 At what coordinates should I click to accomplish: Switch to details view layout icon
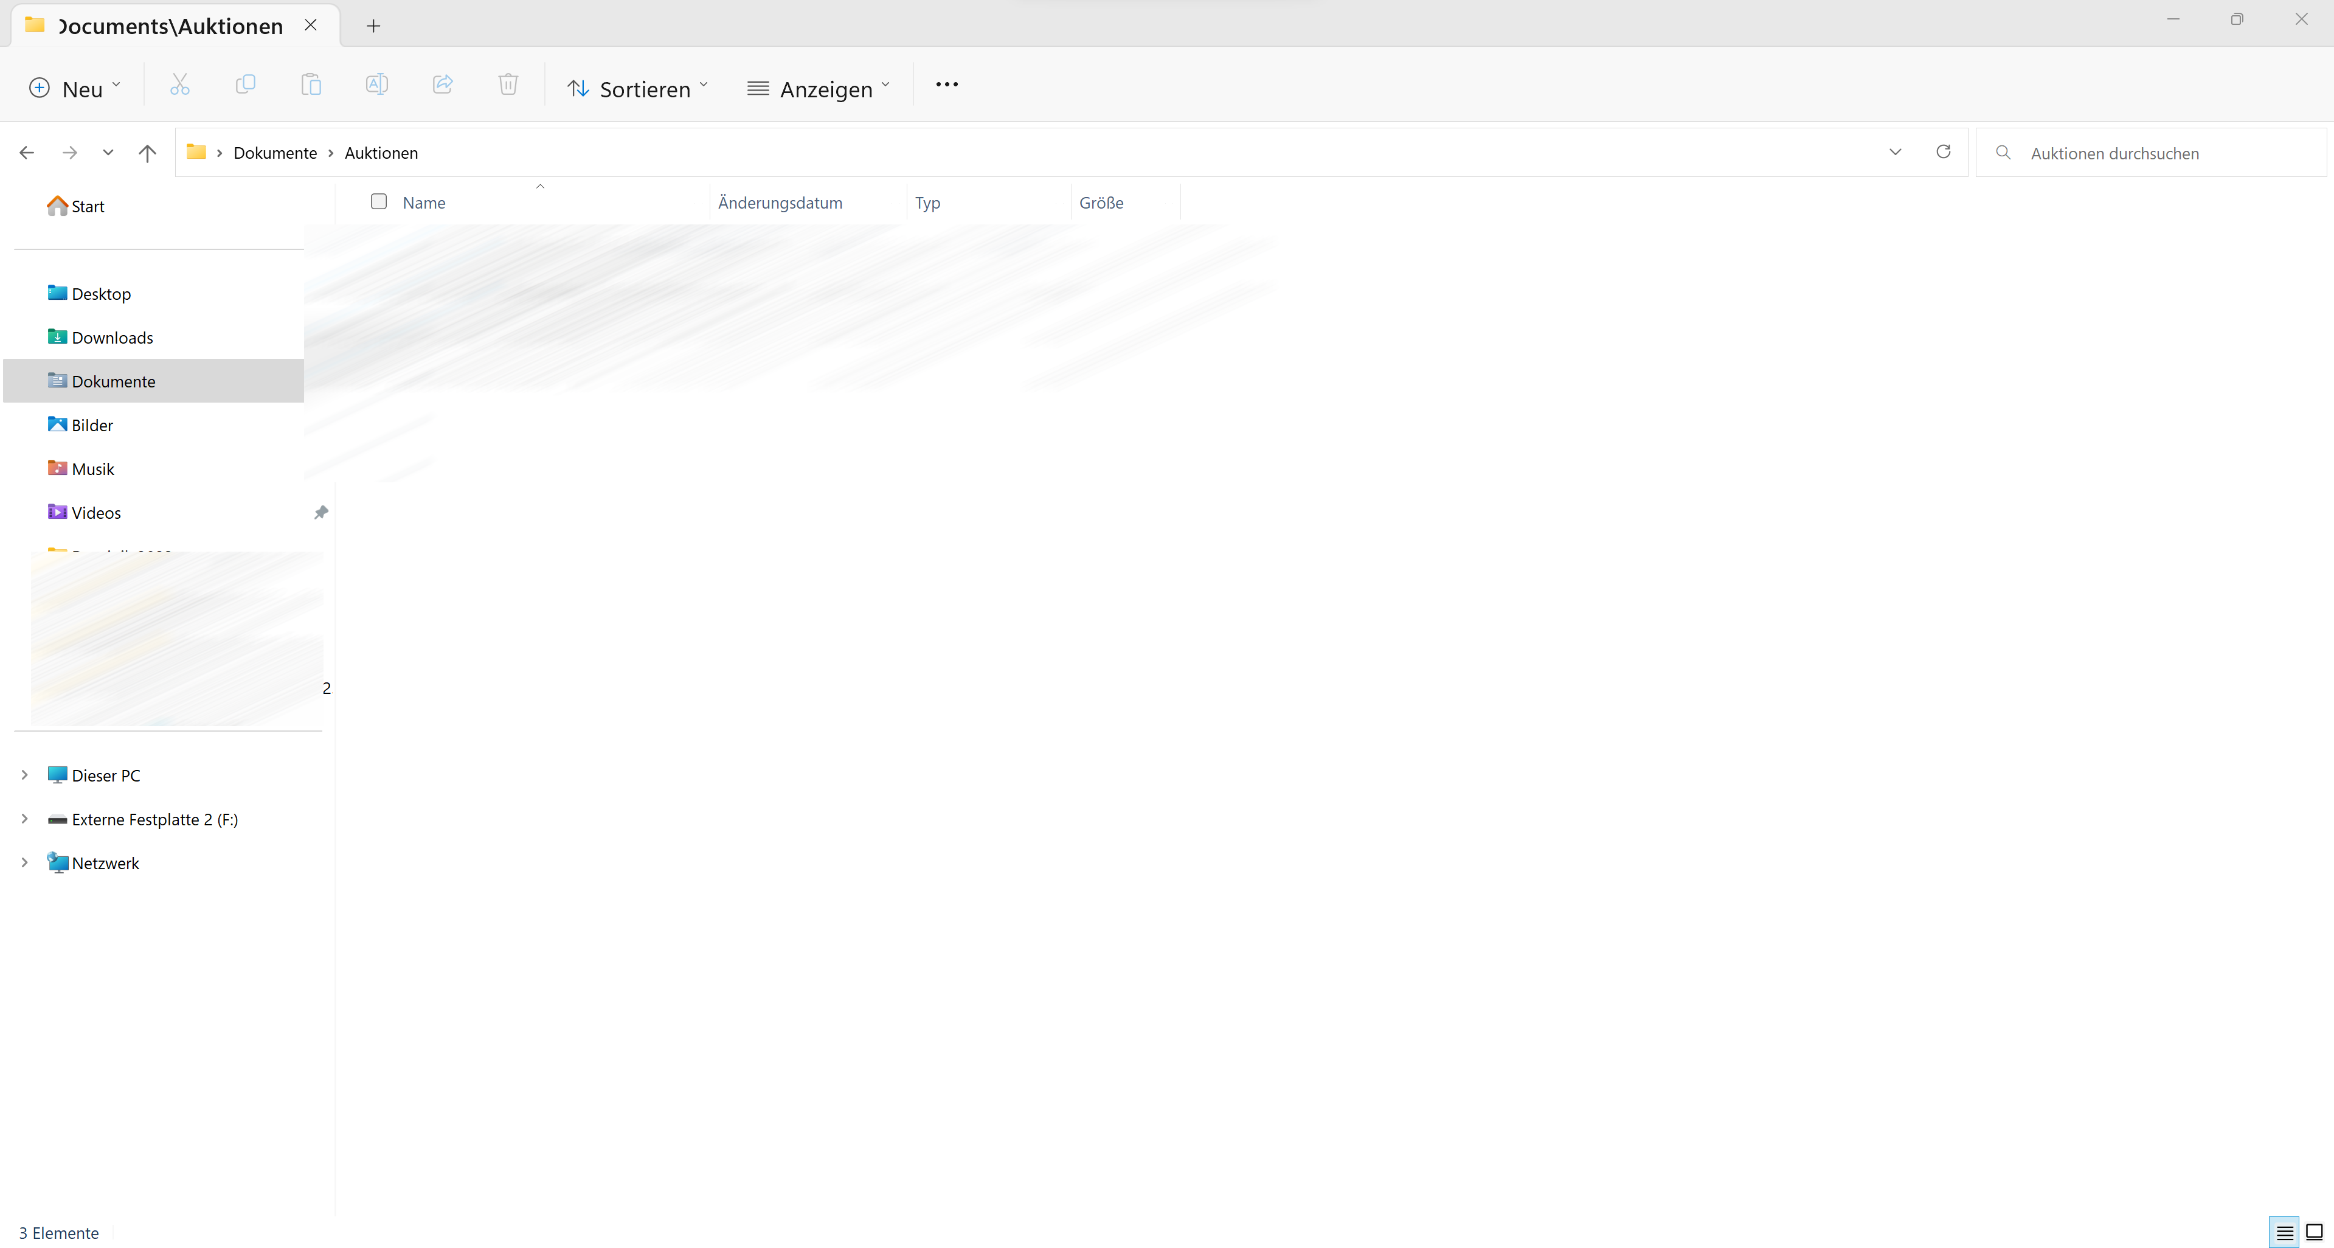tap(2284, 1233)
